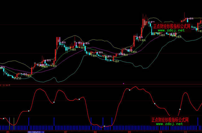This screenshot has height=133, width=202.
Task: Open the www.zdcj.net link in bottom watermark
Action: [169, 124]
